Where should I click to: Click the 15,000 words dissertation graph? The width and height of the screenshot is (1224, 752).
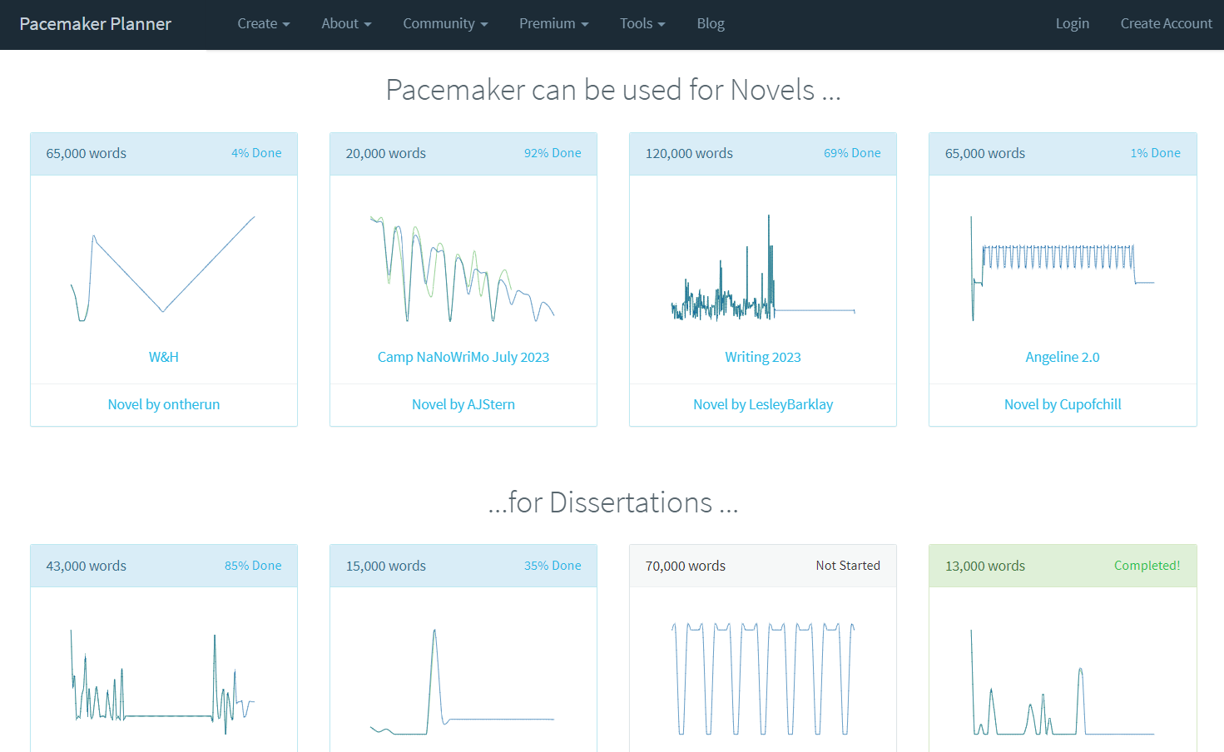463,682
